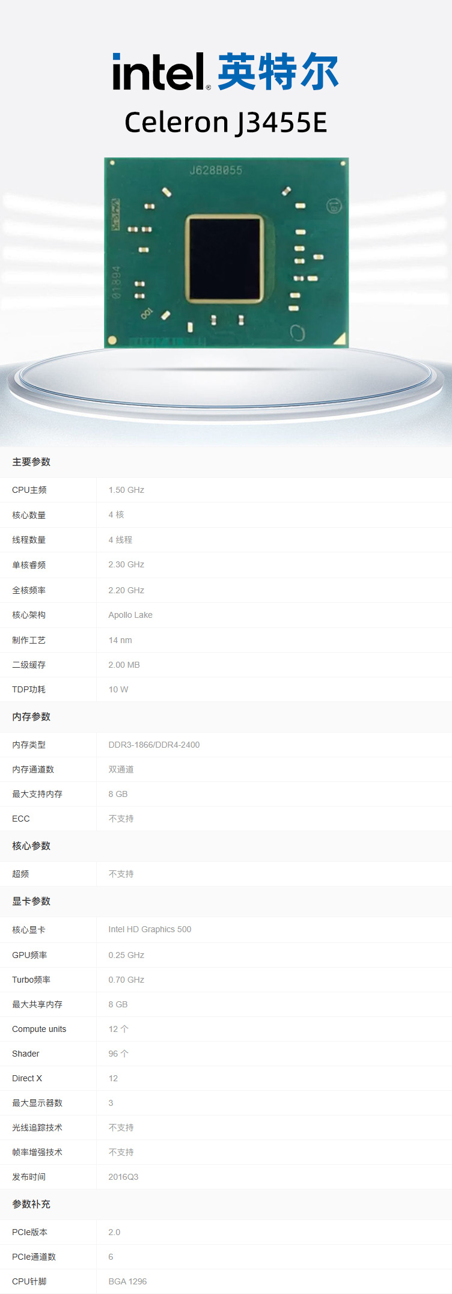Viewport: 452px width, 1294px height.
Task: Select the 96 个 value
Action: [x=118, y=1054]
